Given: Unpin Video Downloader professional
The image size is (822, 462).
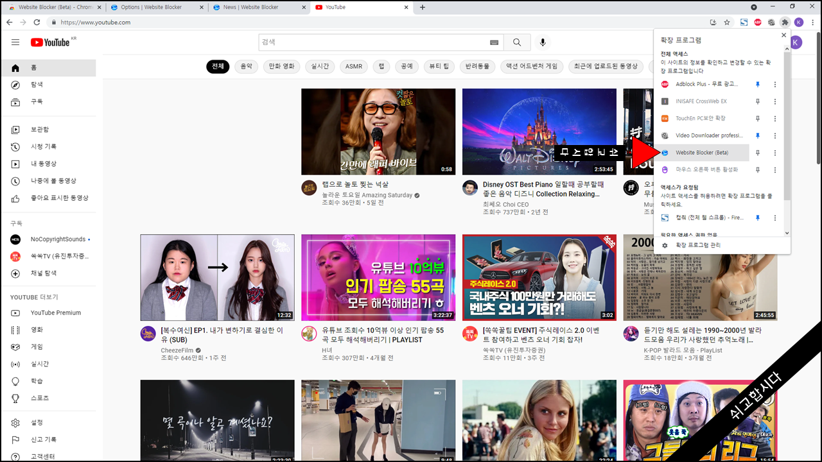Looking at the screenshot, I should click(x=758, y=135).
